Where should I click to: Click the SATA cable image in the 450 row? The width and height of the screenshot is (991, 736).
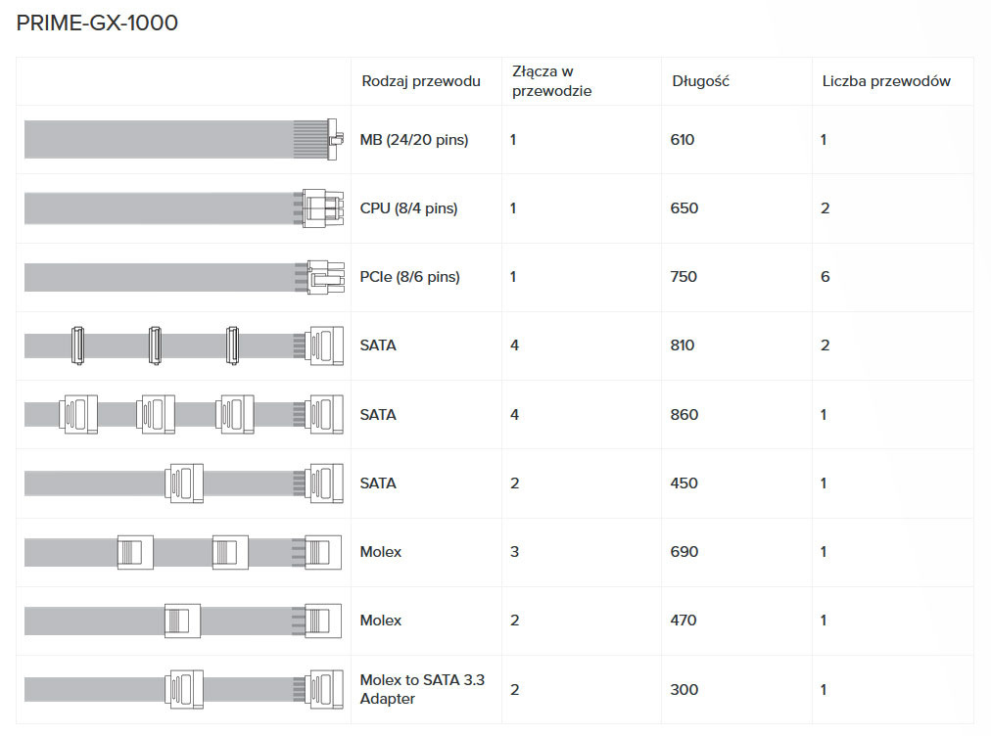(183, 483)
